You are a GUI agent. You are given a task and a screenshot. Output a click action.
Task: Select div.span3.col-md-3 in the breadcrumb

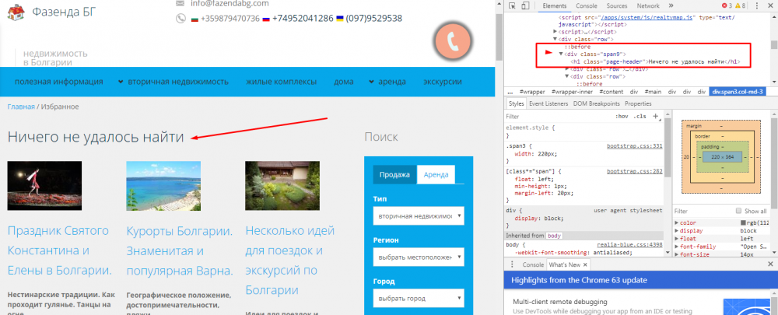[739, 92]
